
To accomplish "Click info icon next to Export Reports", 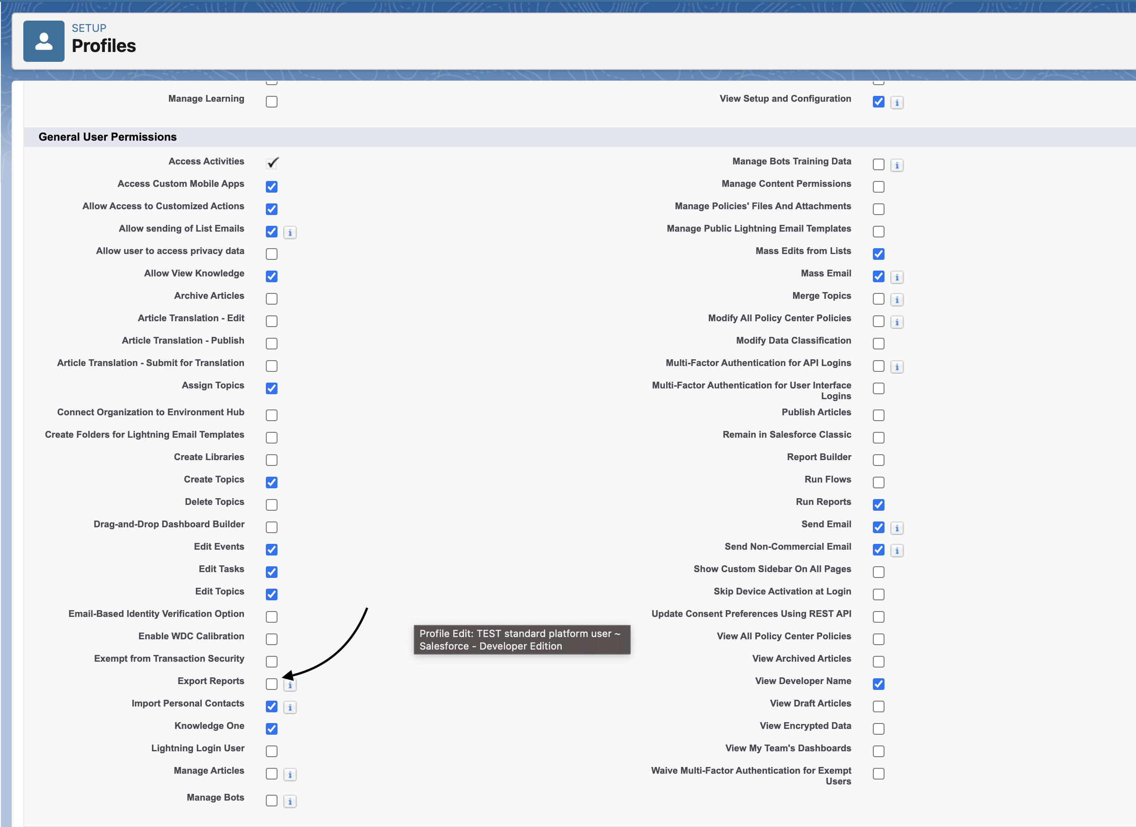I will pos(290,685).
